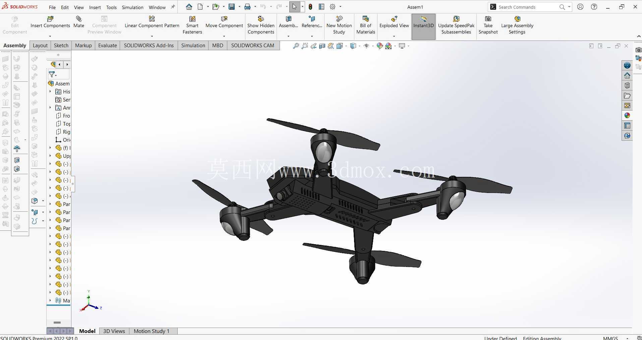Pin the menu bar with pushpin
The width and height of the screenshot is (642, 340).
173,7
